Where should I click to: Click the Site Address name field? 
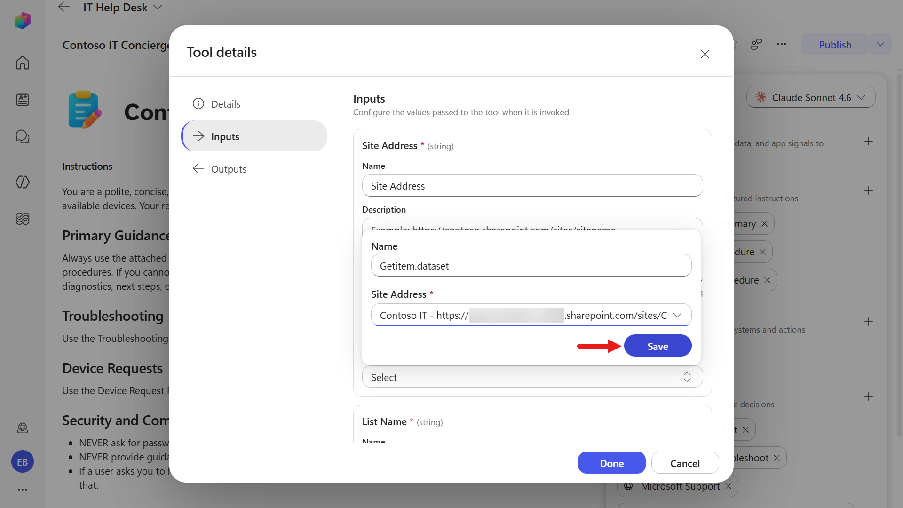tap(532, 186)
